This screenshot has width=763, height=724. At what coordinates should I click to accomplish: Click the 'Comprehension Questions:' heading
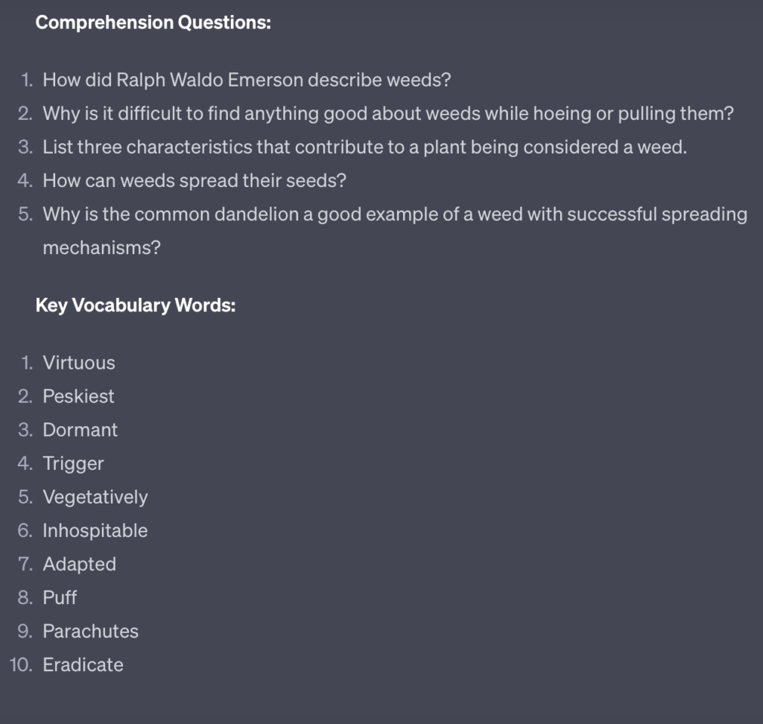click(153, 23)
